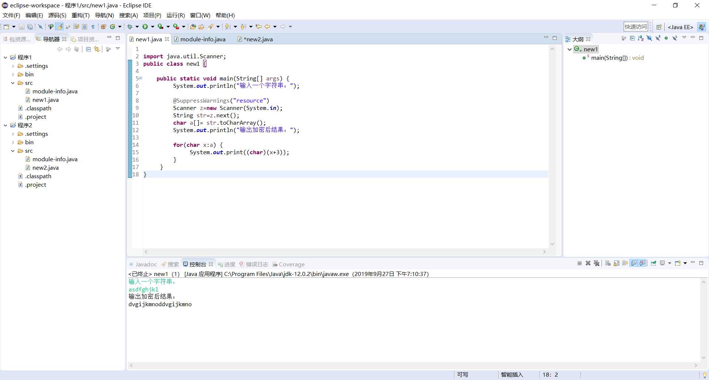
Task: Click the Display Selected Console icon
Action: pyautogui.click(x=662, y=263)
